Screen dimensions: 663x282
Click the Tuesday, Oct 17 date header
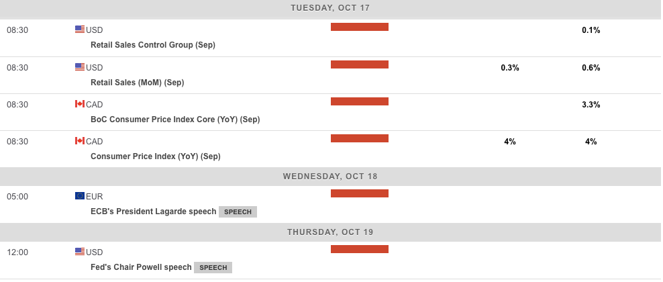pyautogui.click(x=331, y=8)
